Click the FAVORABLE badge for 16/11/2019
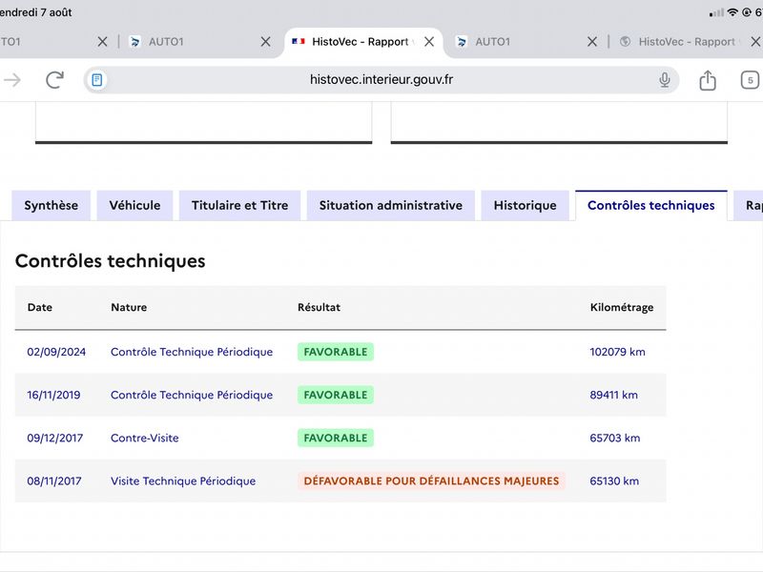This screenshot has height=572, width=763. point(336,395)
